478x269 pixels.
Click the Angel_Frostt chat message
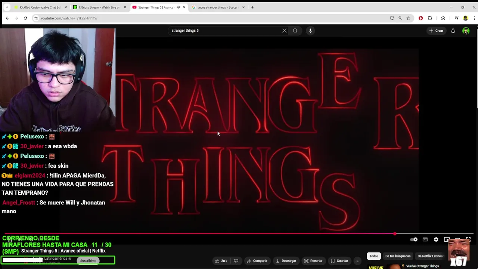pos(54,207)
